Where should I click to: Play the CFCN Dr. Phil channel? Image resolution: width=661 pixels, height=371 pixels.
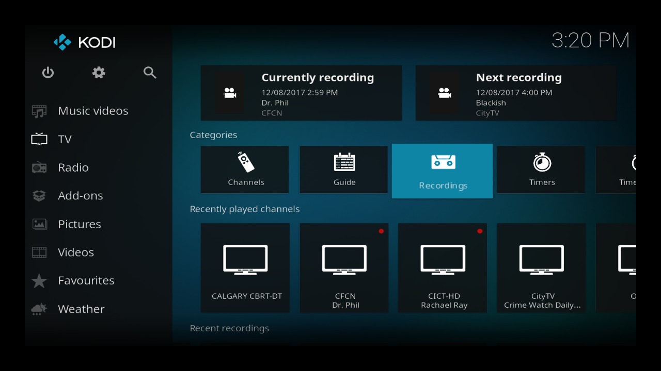click(344, 267)
